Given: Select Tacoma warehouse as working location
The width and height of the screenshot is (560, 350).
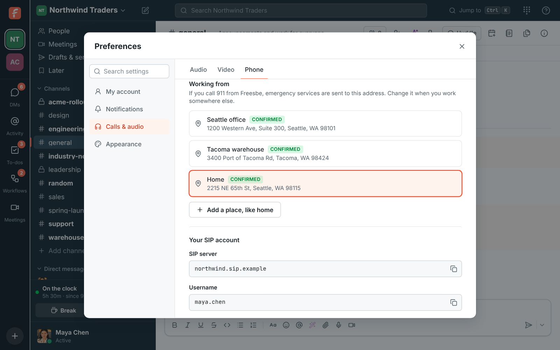Looking at the screenshot, I should [x=325, y=153].
